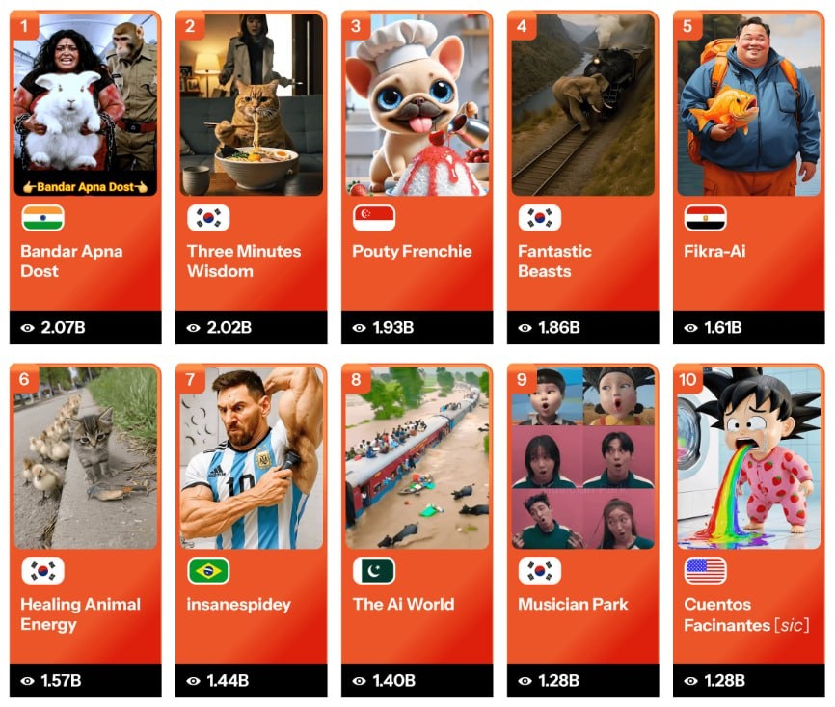This screenshot has height=707, width=835.
Task: Click the rank 5 number badge
Action: pos(687,26)
